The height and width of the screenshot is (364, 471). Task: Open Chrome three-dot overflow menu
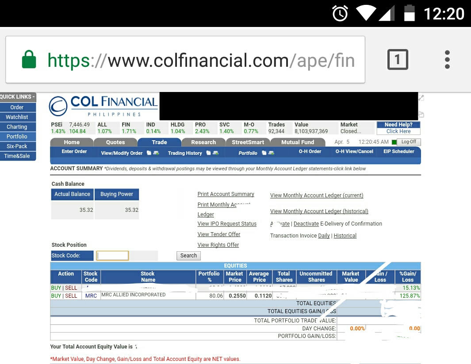447,59
